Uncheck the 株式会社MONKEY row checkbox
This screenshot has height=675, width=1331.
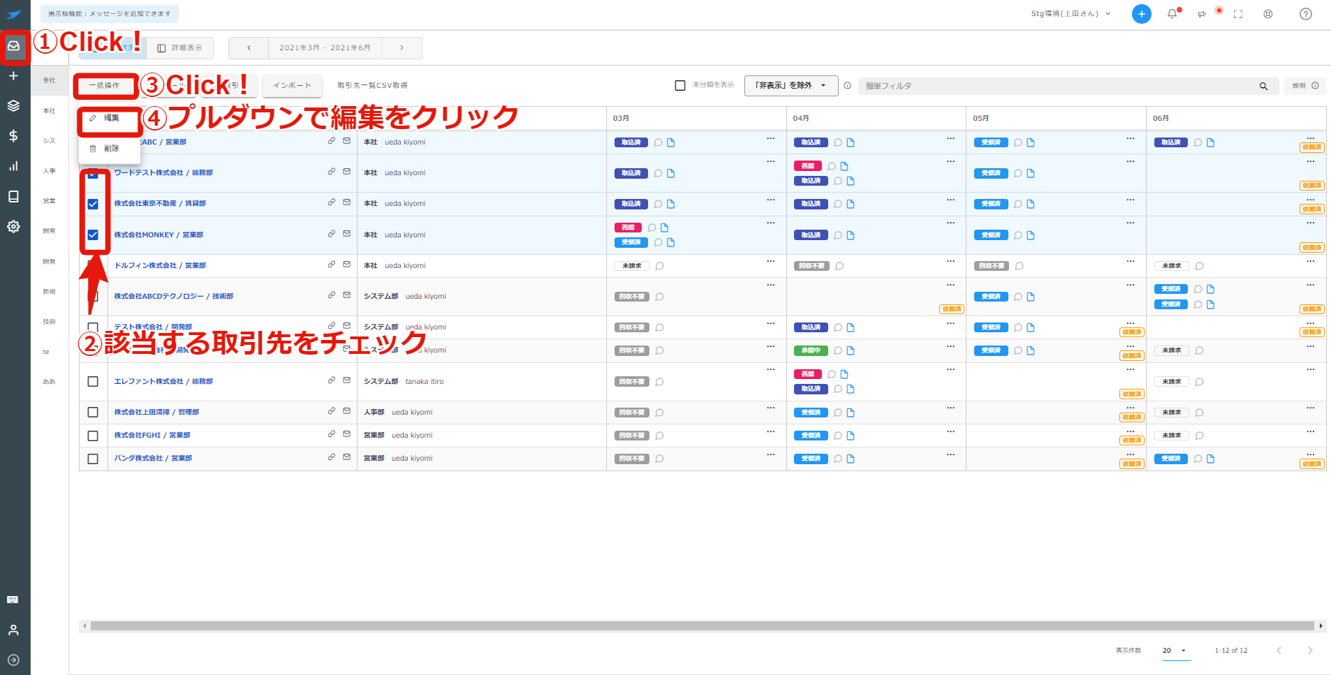click(x=93, y=235)
